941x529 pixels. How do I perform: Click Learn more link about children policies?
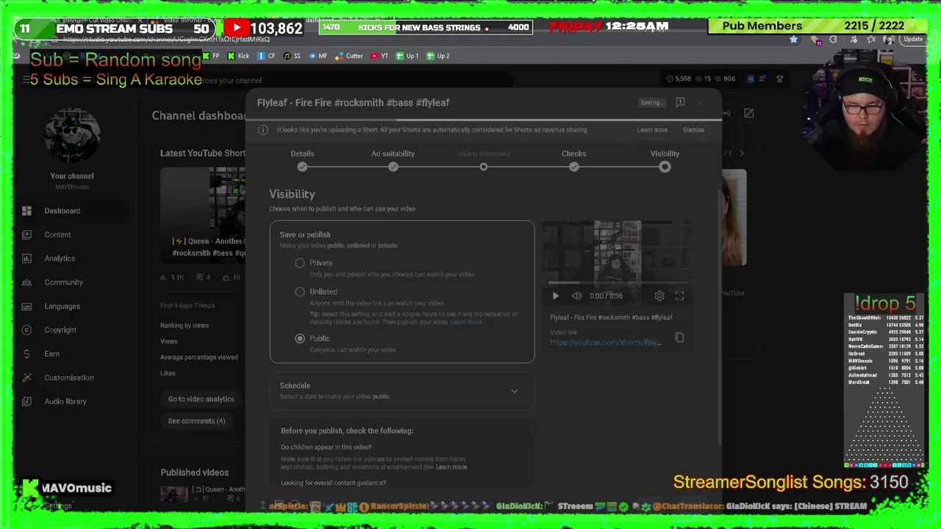pyautogui.click(x=451, y=467)
